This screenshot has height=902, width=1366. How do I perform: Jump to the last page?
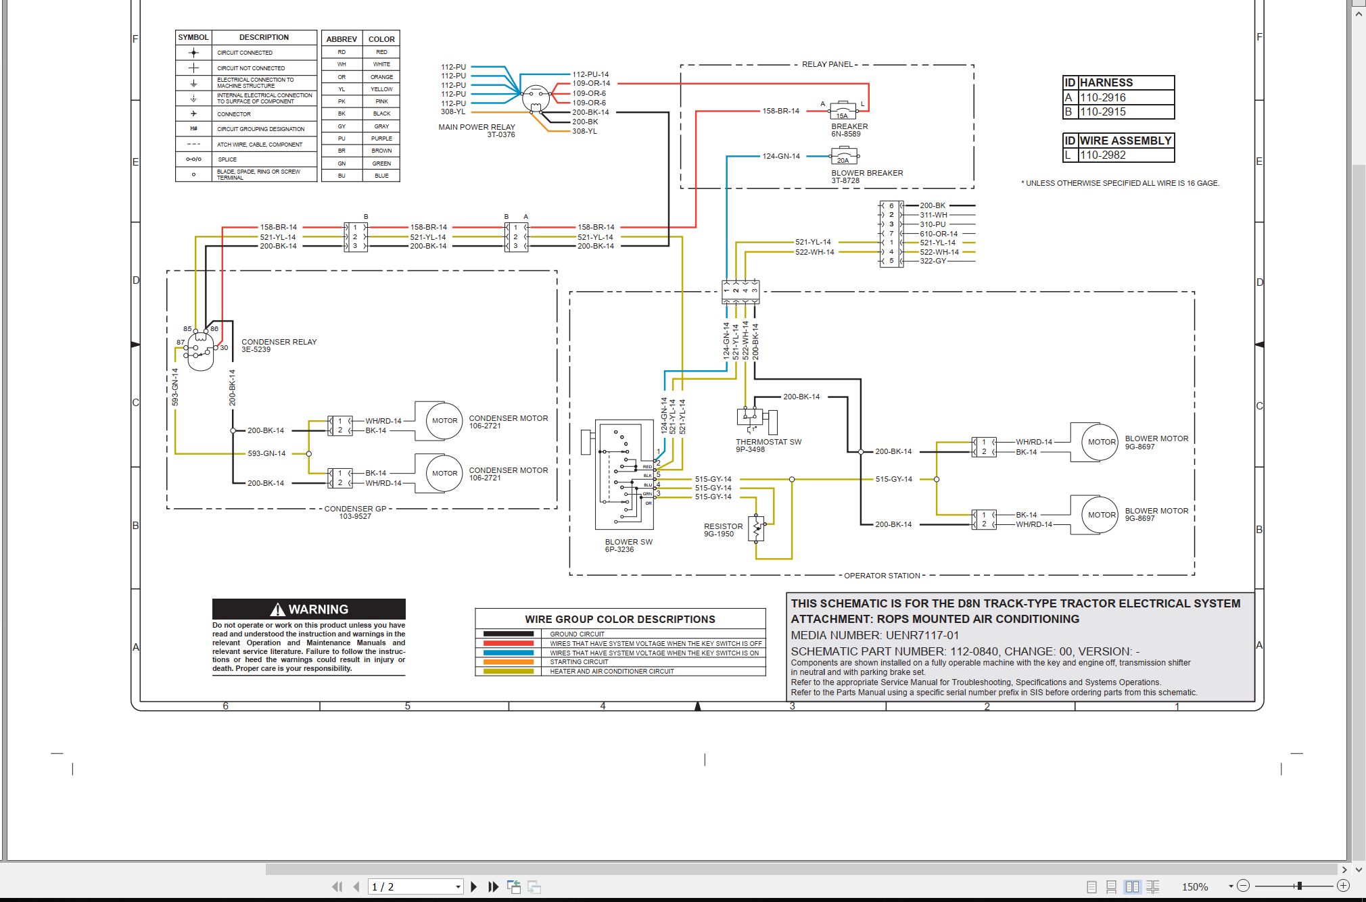[494, 886]
